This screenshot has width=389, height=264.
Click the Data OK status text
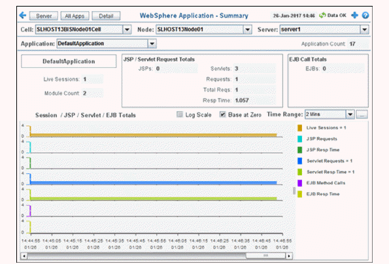tap(337, 16)
